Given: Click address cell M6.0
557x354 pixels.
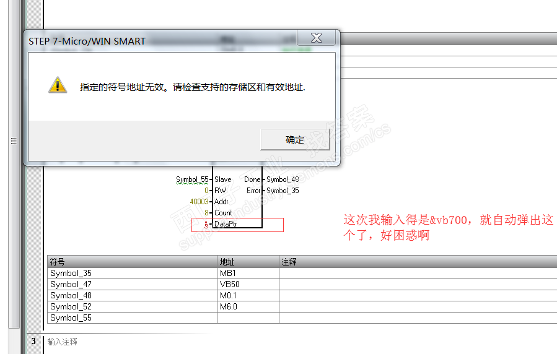Looking at the screenshot, I should (248, 306).
